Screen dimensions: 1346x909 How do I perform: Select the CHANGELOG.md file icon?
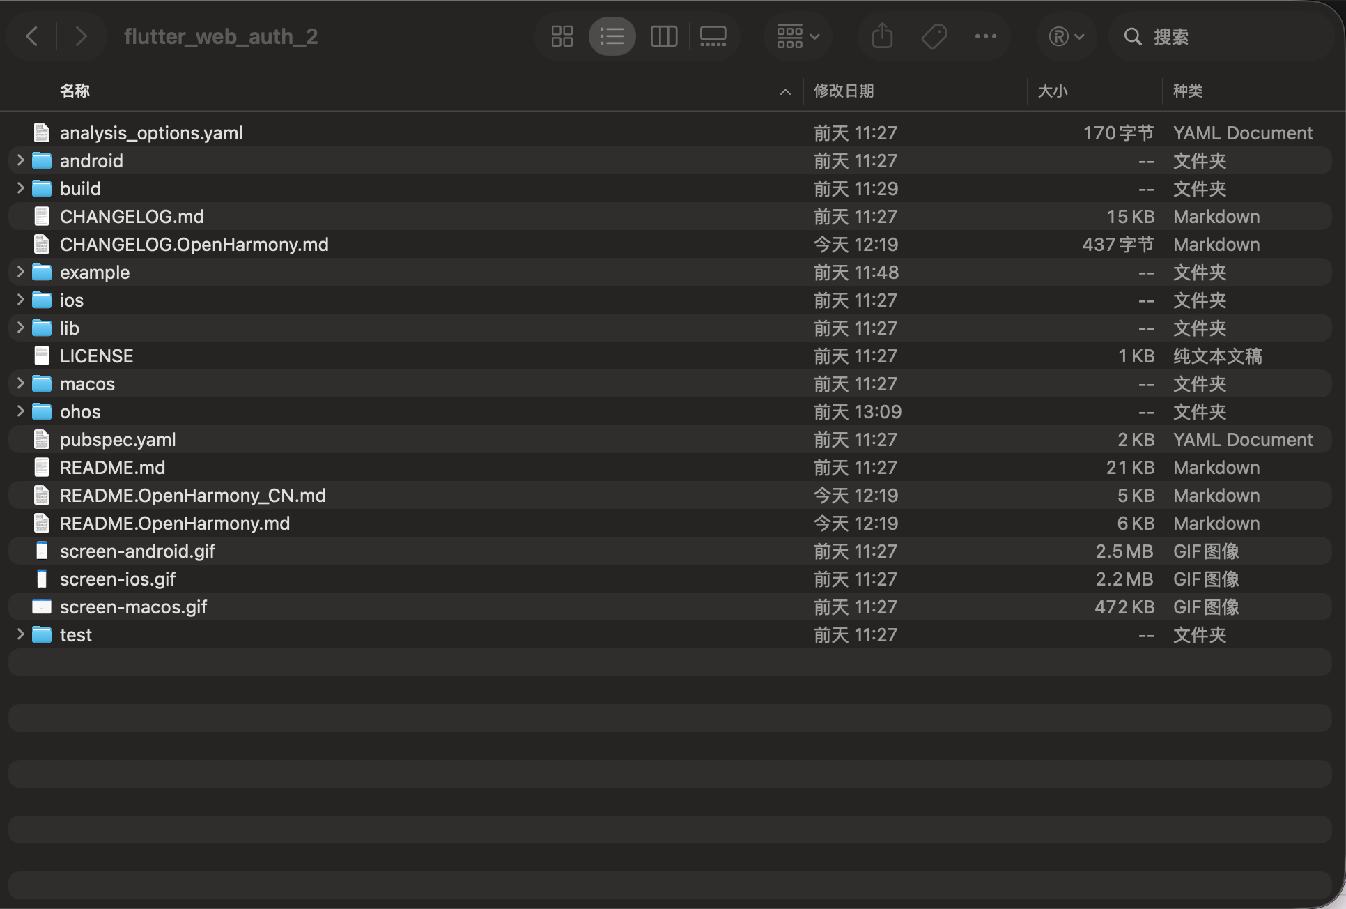coord(42,216)
